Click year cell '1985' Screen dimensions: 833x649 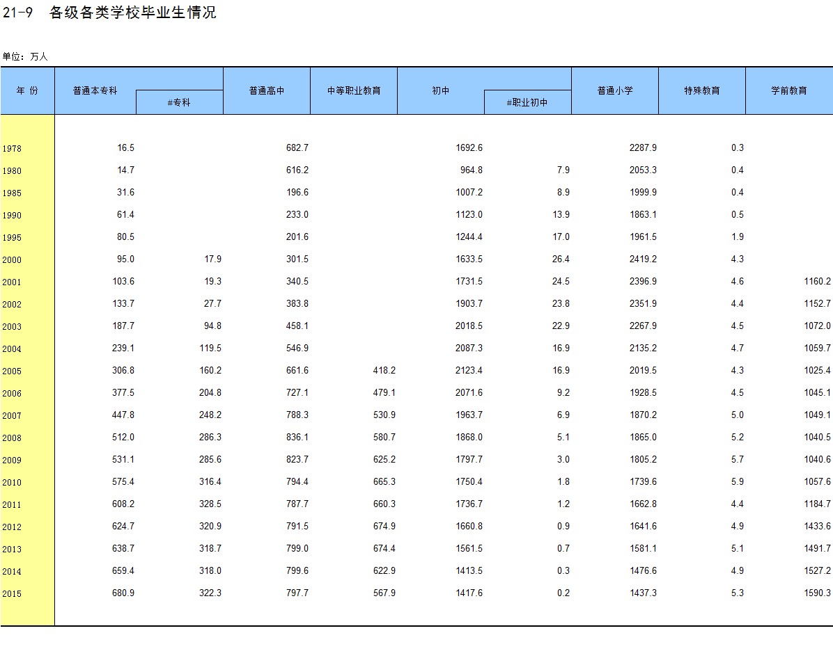pyautogui.click(x=12, y=193)
